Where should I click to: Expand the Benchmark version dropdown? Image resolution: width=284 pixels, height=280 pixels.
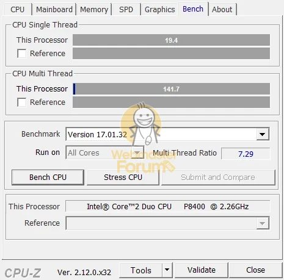click(x=262, y=134)
